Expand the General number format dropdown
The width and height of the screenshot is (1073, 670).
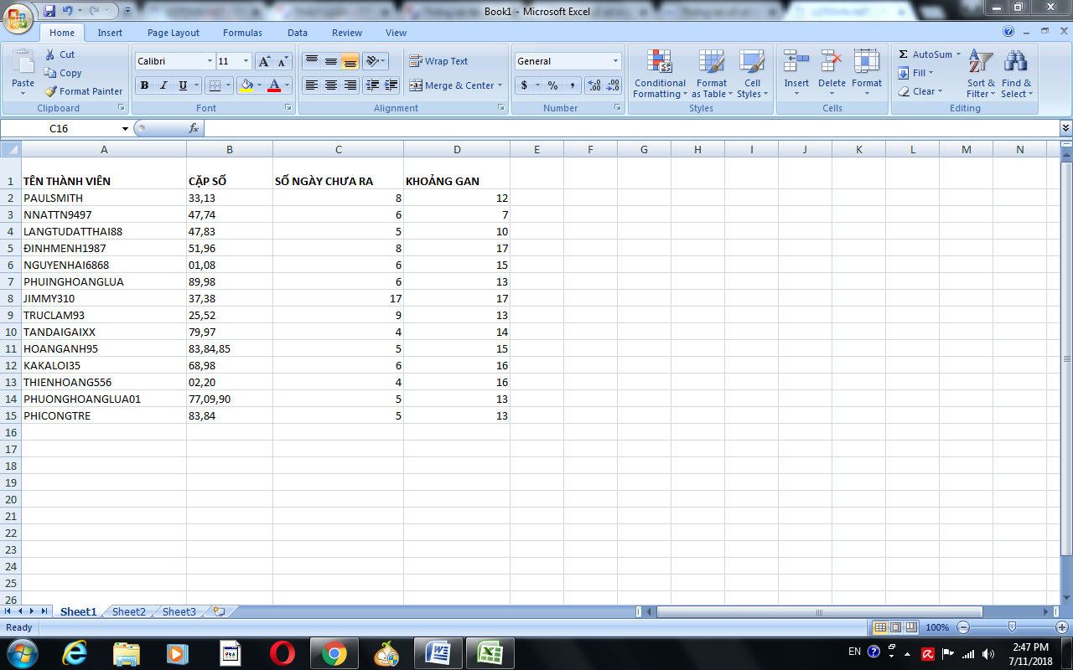point(615,61)
